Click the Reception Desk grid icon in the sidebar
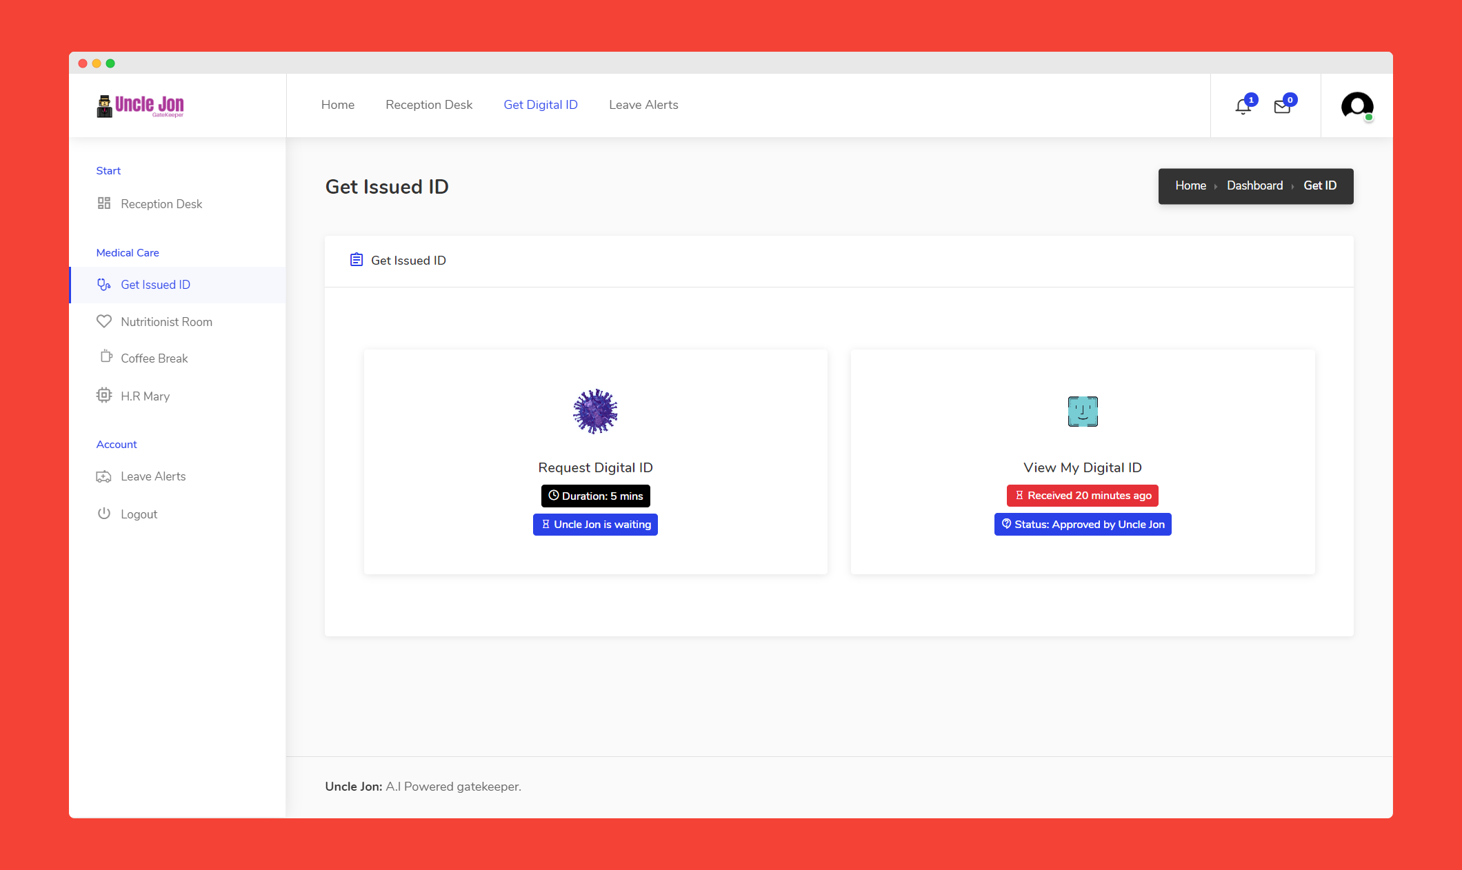 104,203
